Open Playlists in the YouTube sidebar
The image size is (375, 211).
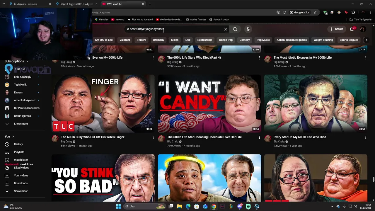[x=19, y=152]
